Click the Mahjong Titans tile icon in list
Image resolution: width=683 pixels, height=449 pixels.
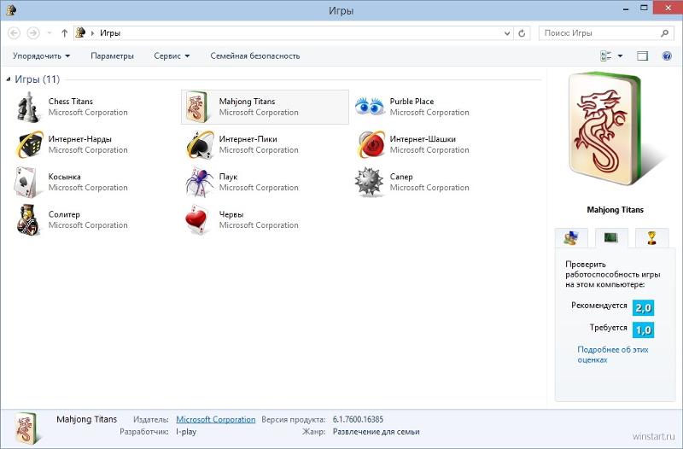pyautogui.click(x=196, y=107)
